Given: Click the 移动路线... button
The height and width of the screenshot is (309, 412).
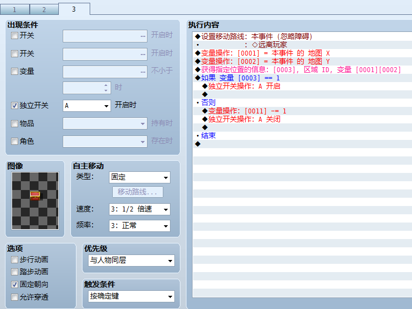Looking at the screenshot, I should coord(138,192).
